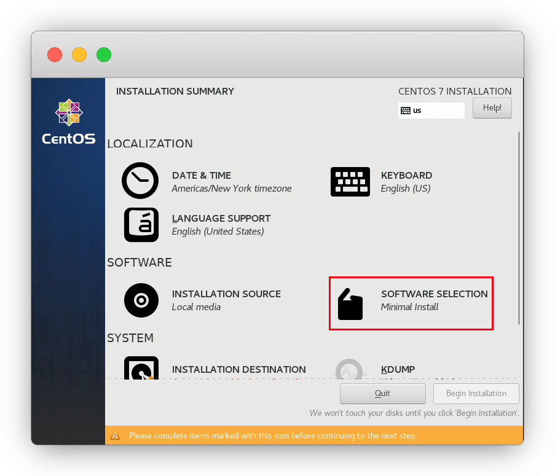555x476 pixels.
Task: Click the Begin Installation button
Action: point(476,393)
